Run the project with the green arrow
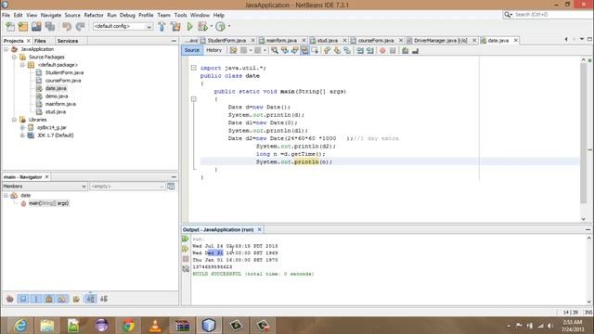This screenshot has height=334, width=594. click(x=189, y=27)
